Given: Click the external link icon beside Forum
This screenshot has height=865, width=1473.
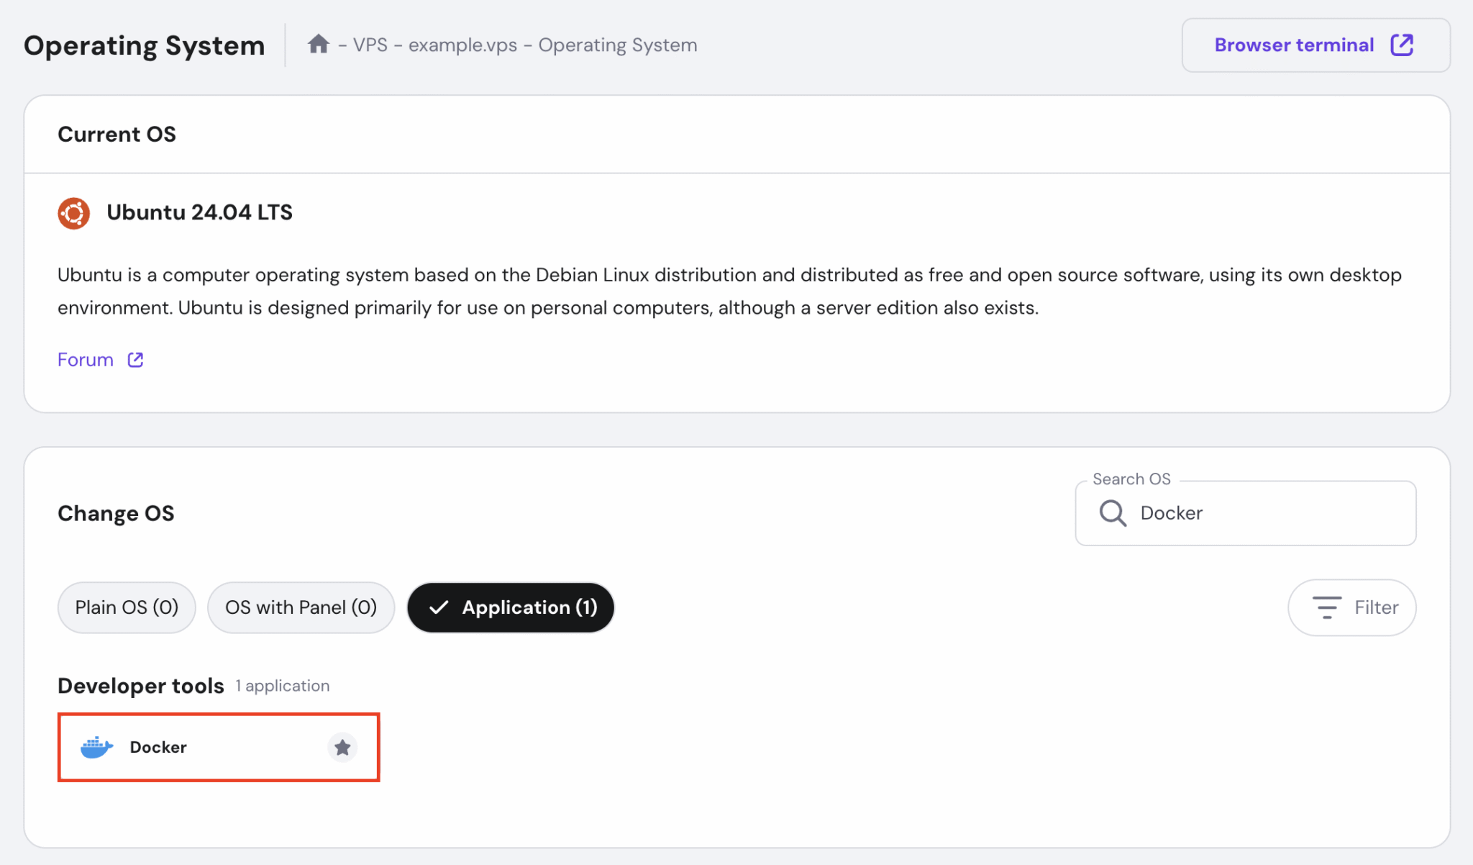Looking at the screenshot, I should click(x=135, y=359).
